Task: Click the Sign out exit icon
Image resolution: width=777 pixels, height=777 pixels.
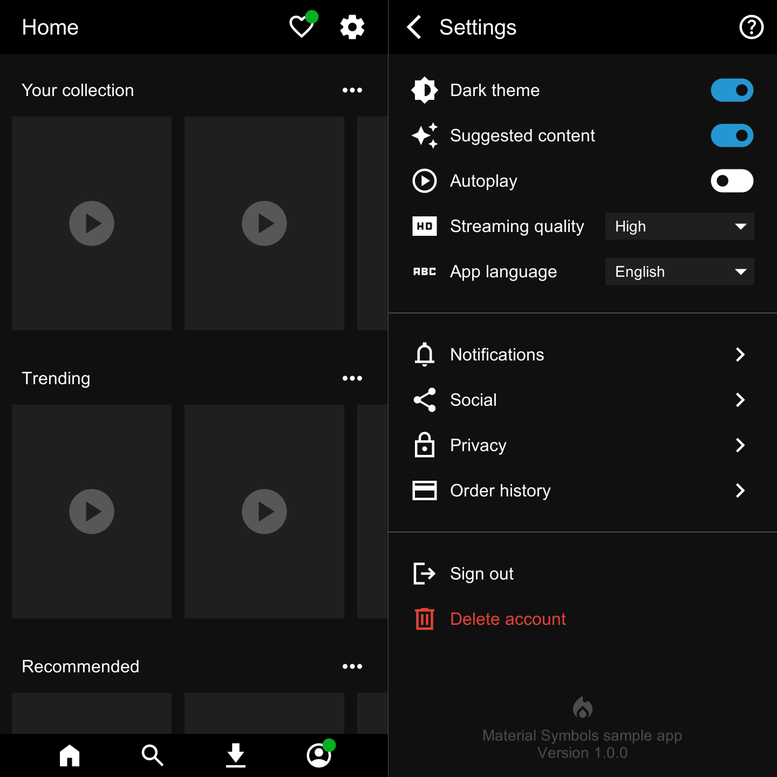Action: pyautogui.click(x=425, y=574)
